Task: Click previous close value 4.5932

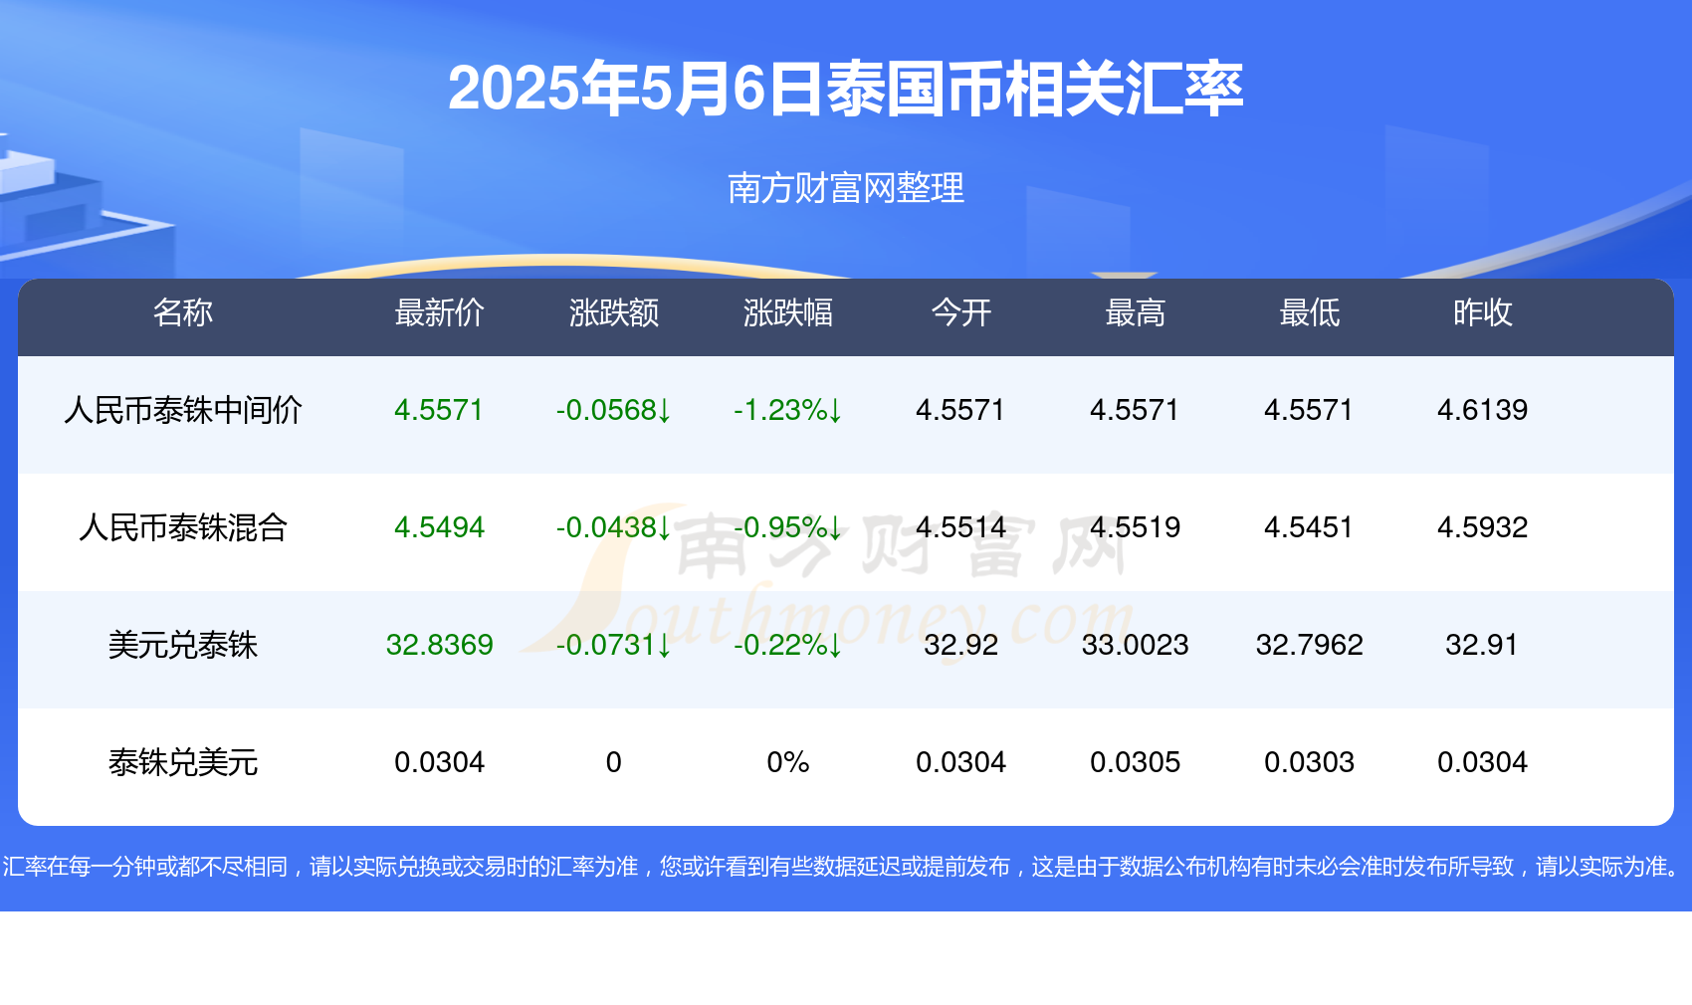Action: pos(1483,527)
